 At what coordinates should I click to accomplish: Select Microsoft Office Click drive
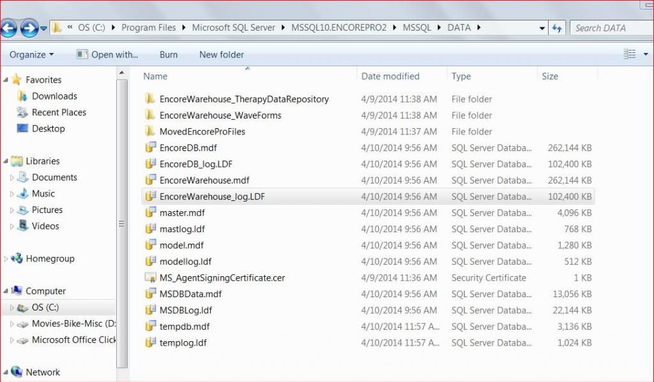(x=73, y=340)
